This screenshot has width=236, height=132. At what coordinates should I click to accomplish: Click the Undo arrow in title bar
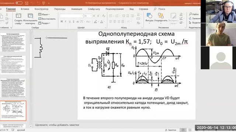tap(32, 3)
